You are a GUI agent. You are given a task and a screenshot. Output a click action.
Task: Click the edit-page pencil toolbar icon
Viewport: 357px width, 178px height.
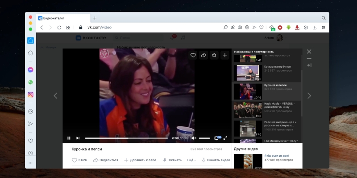click(x=232, y=27)
